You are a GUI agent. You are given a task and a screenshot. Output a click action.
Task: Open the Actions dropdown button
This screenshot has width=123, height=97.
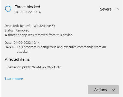coord(103,90)
